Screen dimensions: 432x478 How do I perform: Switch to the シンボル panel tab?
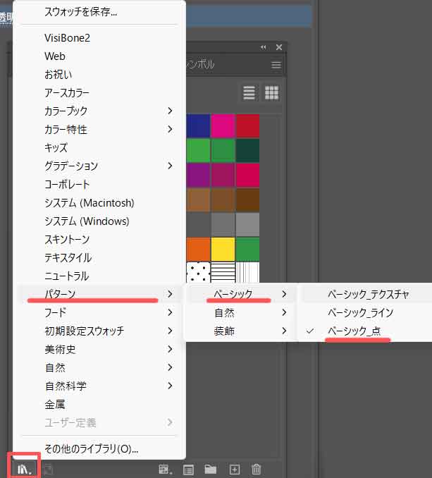[x=200, y=64]
